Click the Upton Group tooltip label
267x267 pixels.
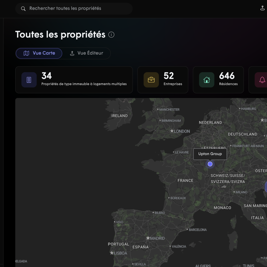click(x=210, y=154)
